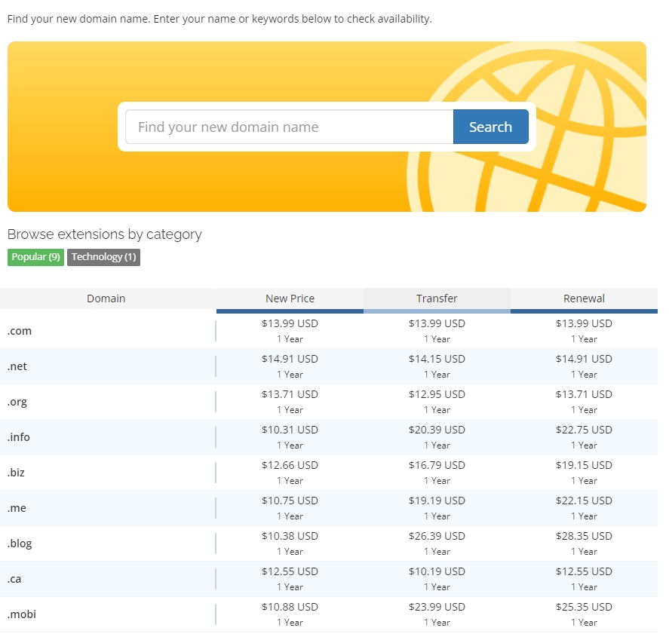Click the Transfer column header
Screen dimensions: 669x643
point(437,299)
